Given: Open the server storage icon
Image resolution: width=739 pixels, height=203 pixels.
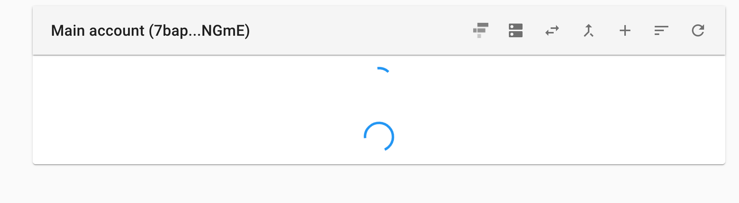Looking at the screenshot, I should (516, 30).
